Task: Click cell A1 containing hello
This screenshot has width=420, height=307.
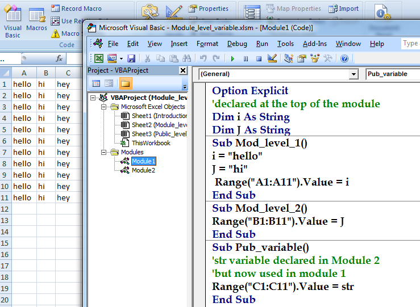Action: click(24, 84)
